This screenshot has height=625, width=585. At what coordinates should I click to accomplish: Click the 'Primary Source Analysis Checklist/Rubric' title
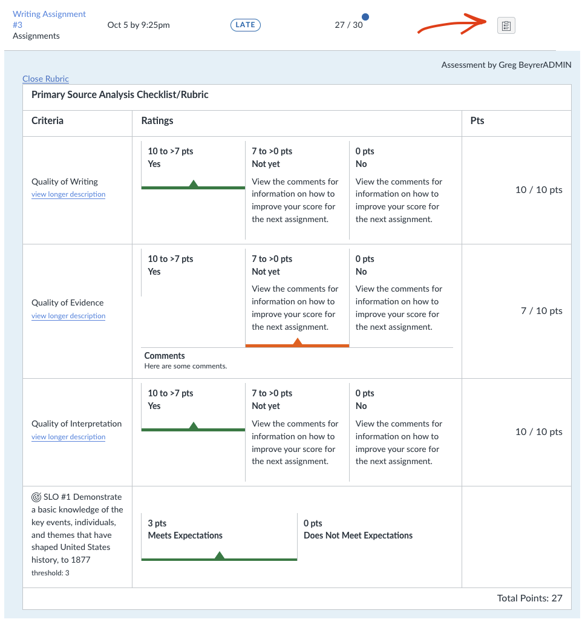120,94
